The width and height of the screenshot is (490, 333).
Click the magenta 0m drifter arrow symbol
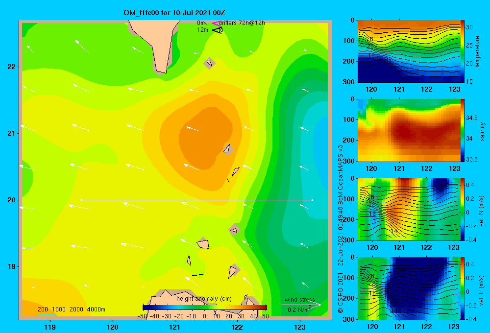[x=217, y=23]
